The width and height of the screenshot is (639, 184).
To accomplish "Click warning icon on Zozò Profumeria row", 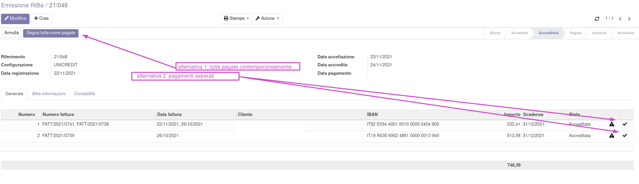I will point(612,136).
